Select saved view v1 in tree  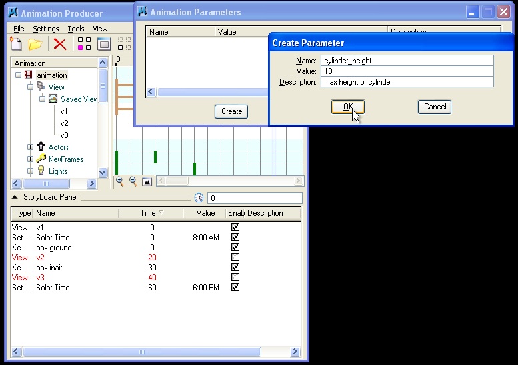[x=64, y=111]
